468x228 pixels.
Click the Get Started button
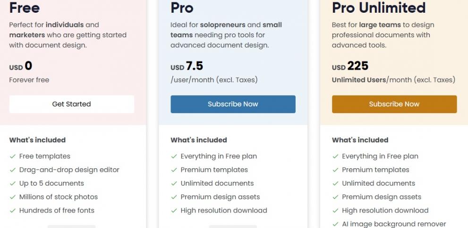click(71, 104)
